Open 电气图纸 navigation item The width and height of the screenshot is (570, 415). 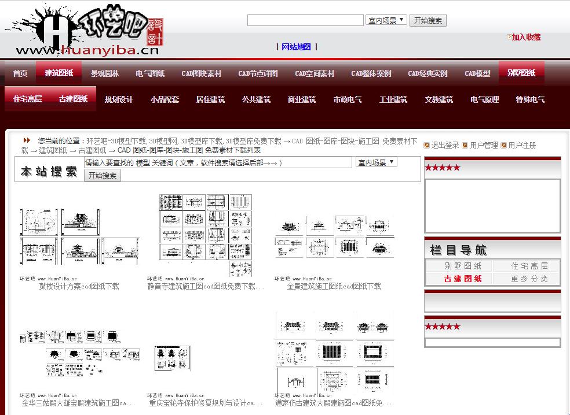coord(150,73)
